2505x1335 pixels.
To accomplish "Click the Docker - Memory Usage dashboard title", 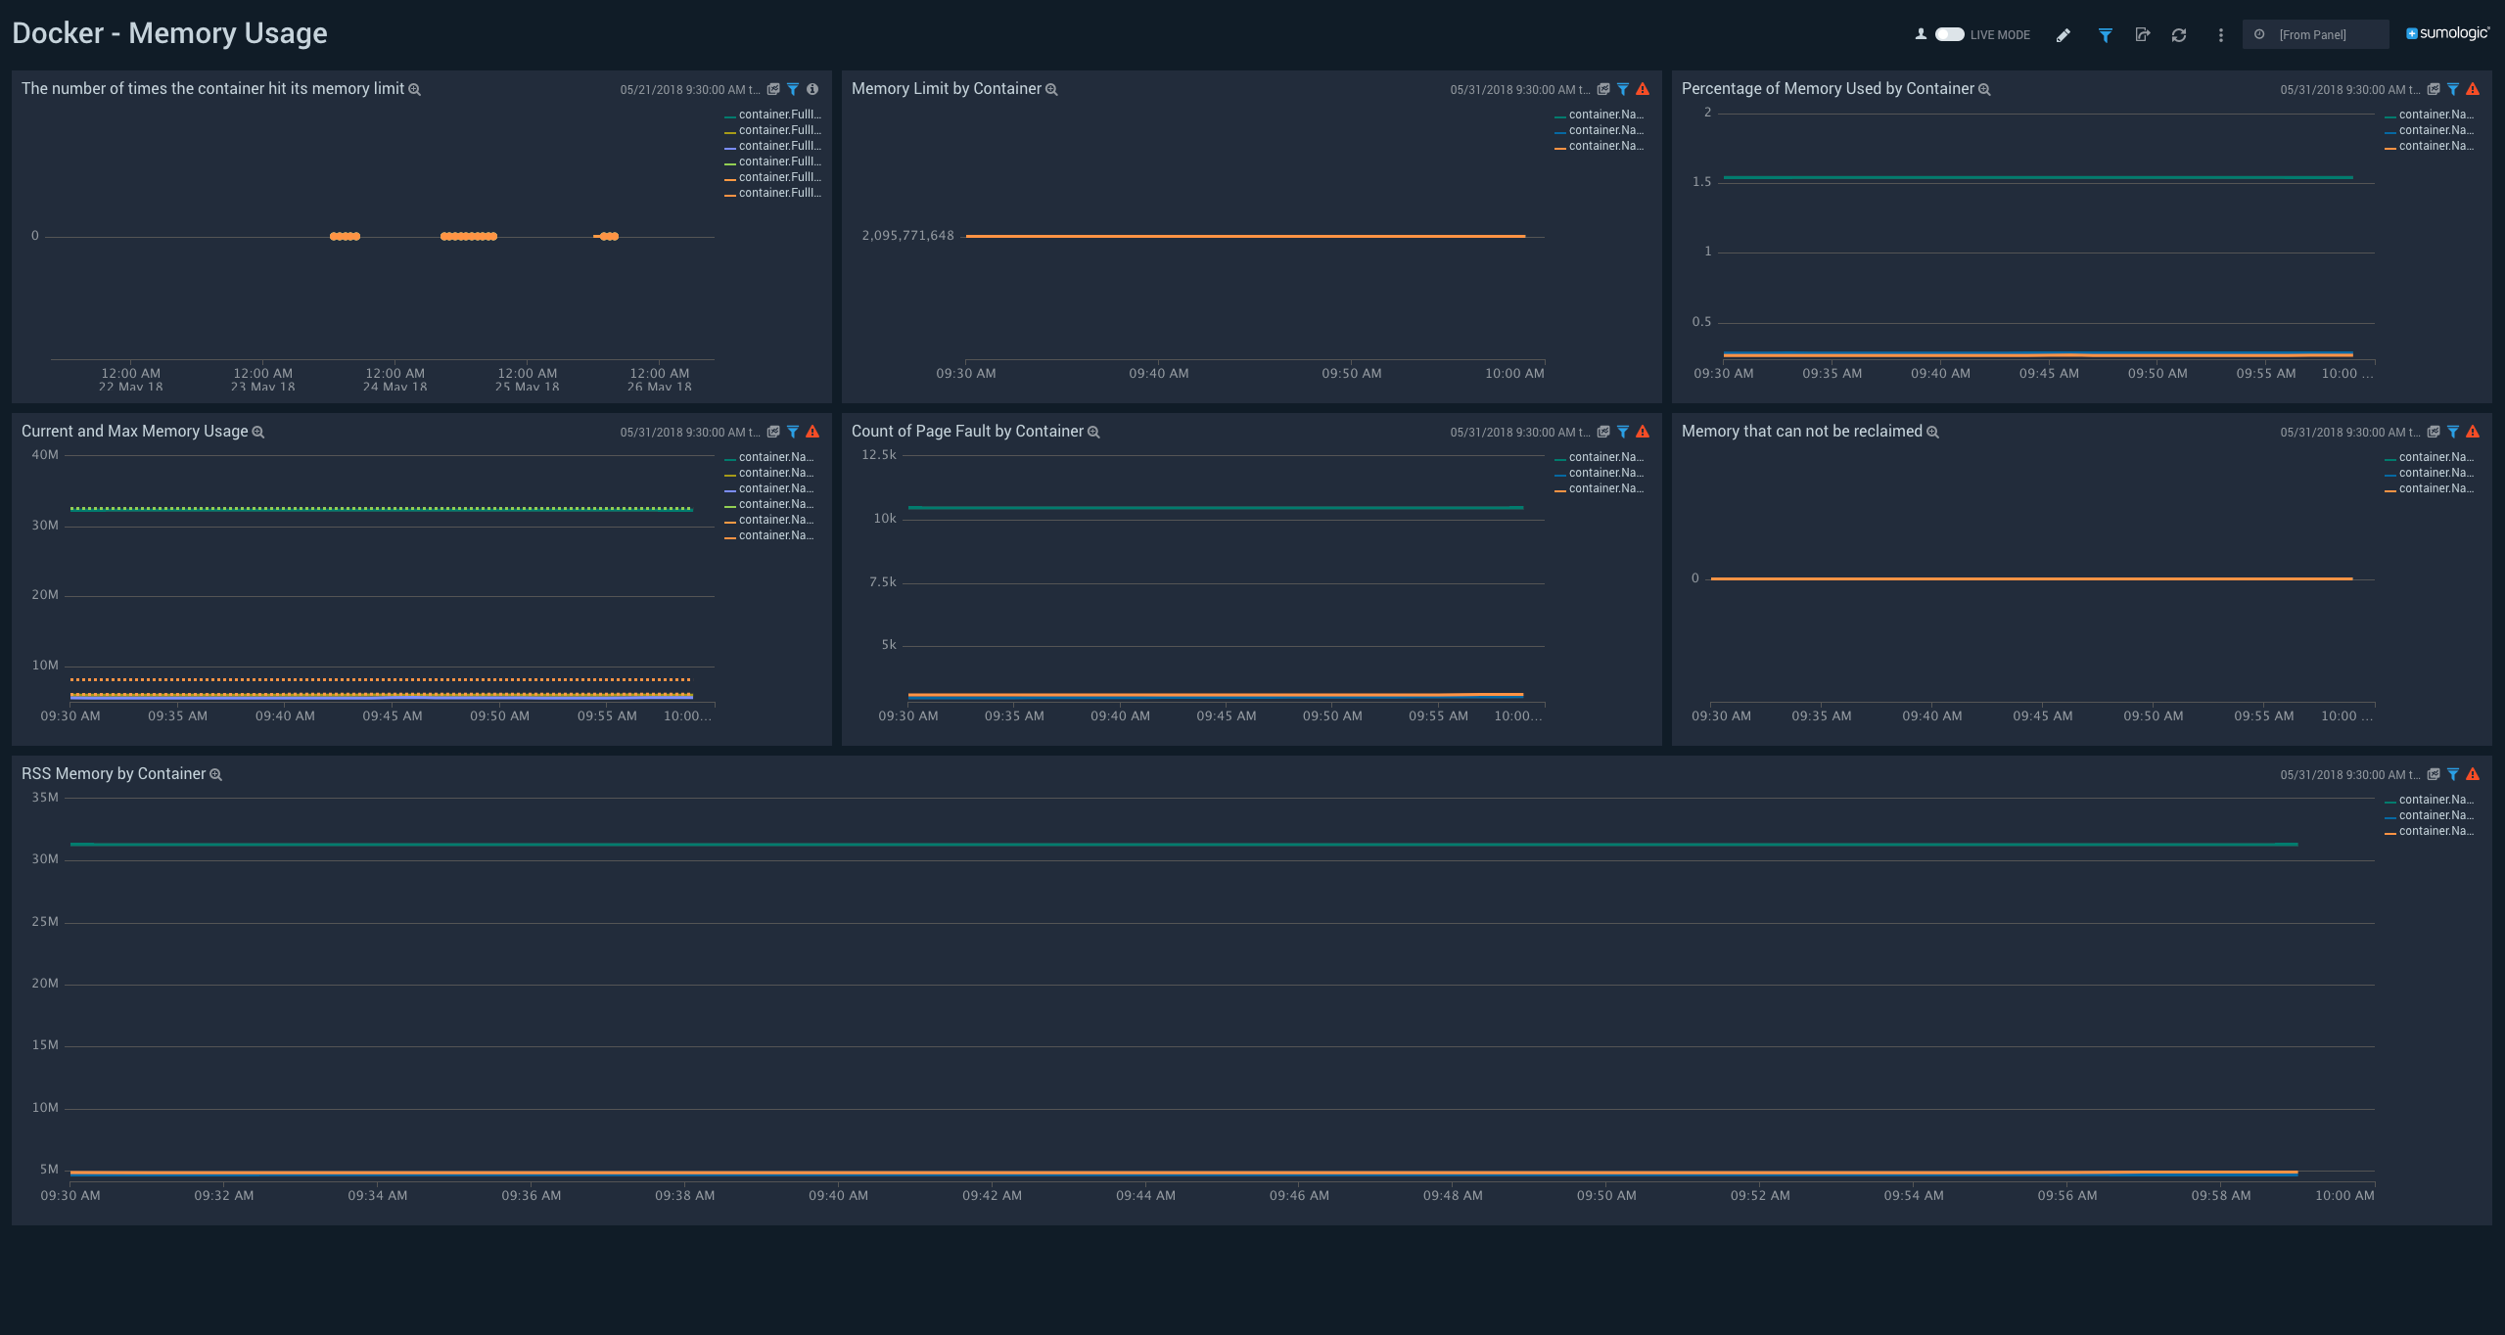I will click(169, 32).
